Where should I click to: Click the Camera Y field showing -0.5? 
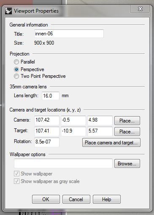[73, 120]
